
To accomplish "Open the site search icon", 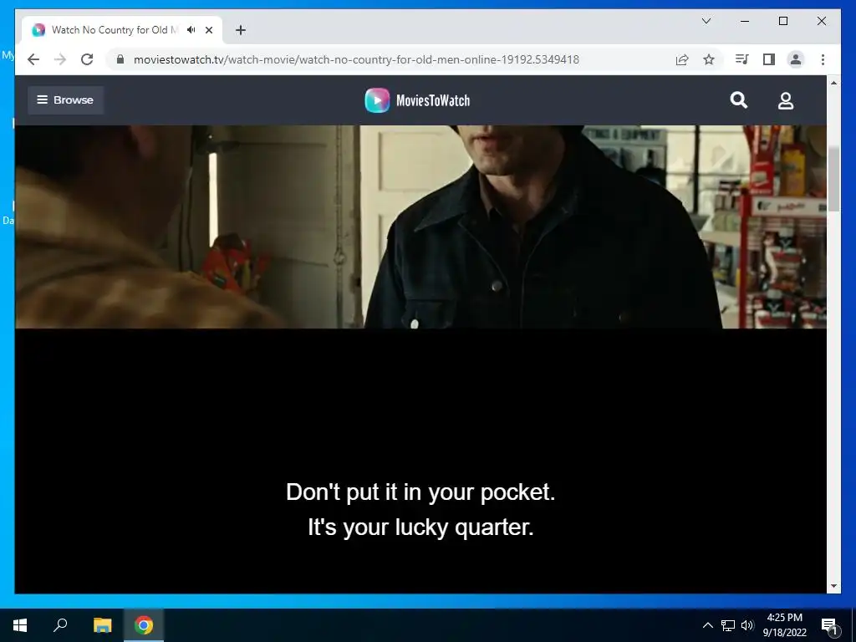I will (739, 100).
